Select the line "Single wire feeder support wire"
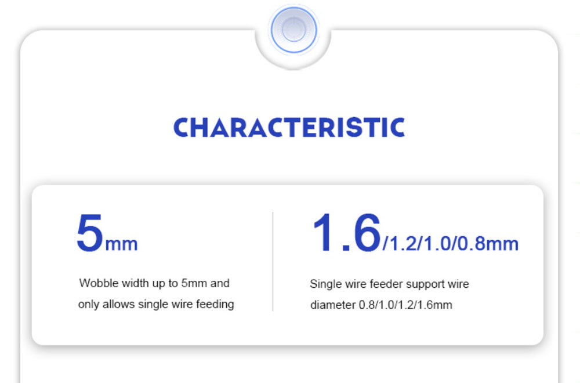580x383 pixels. coord(389,284)
